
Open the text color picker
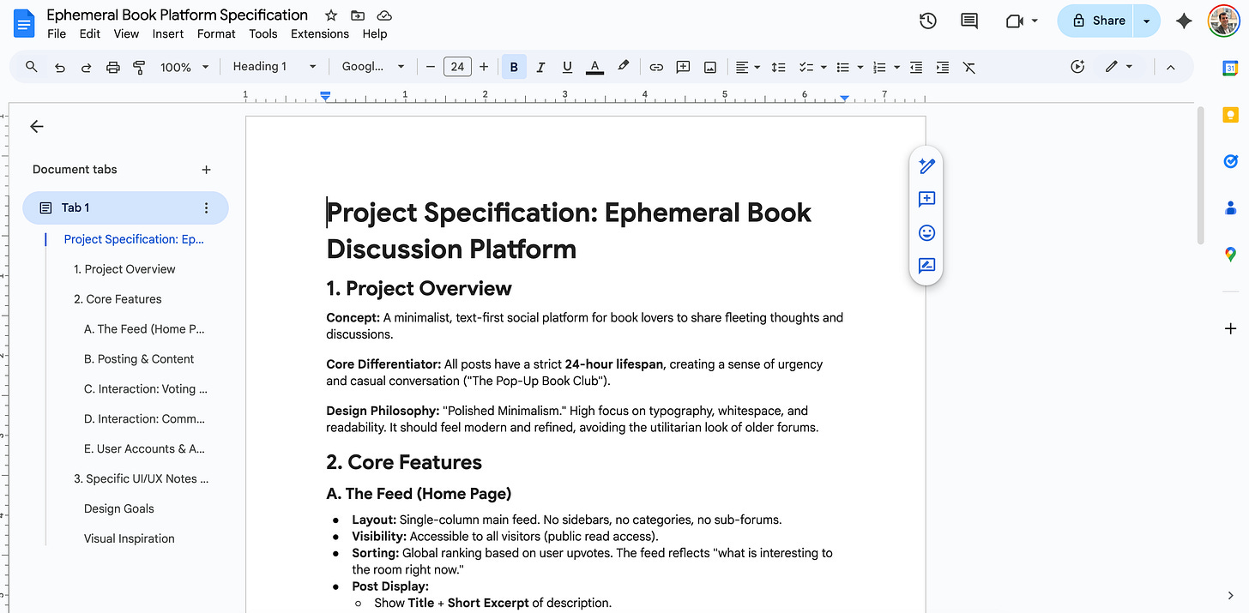coord(594,66)
